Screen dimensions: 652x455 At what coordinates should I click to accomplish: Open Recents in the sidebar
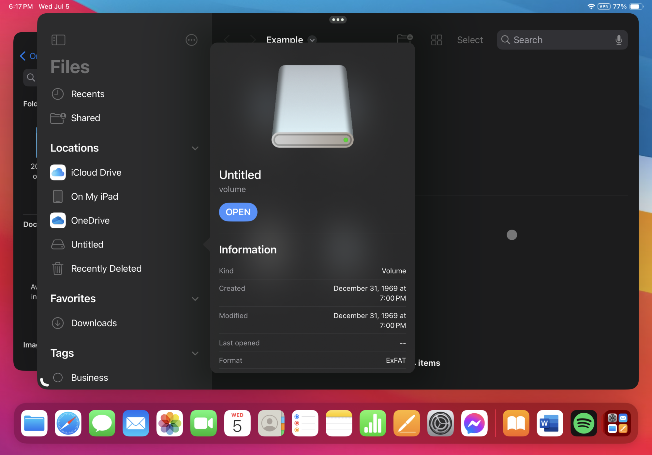click(87, 94)
